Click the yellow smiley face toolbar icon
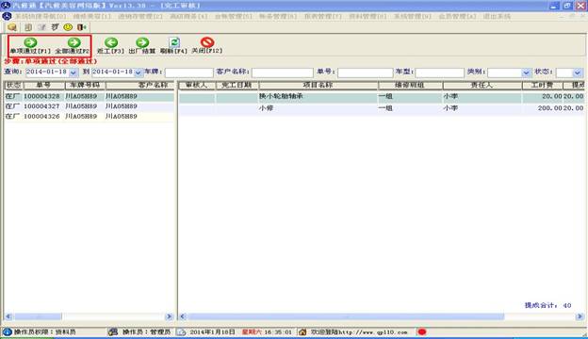Viewport: 588px width, 339px height. click(68, 27)
